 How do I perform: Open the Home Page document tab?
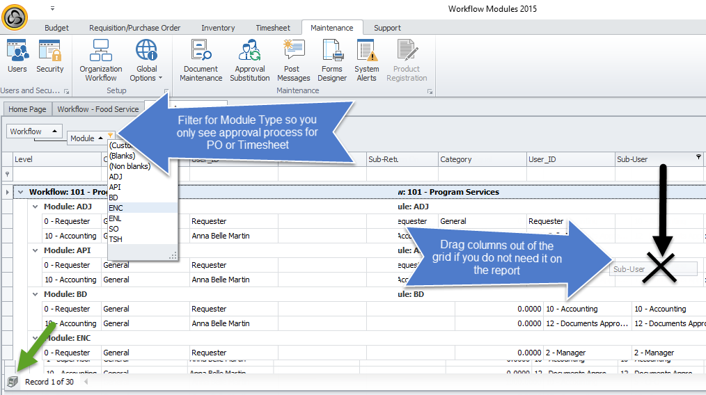click(27, 109)
